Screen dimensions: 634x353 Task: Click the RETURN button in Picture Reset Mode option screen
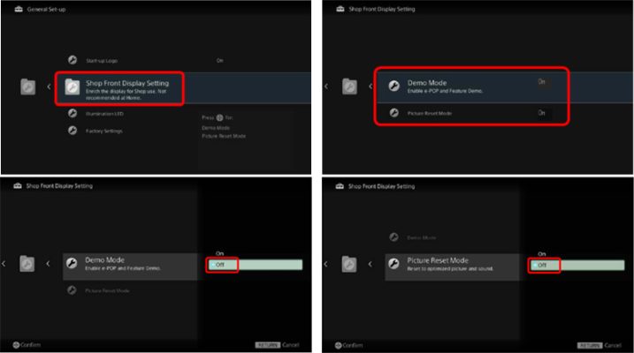tap(590, 345)
